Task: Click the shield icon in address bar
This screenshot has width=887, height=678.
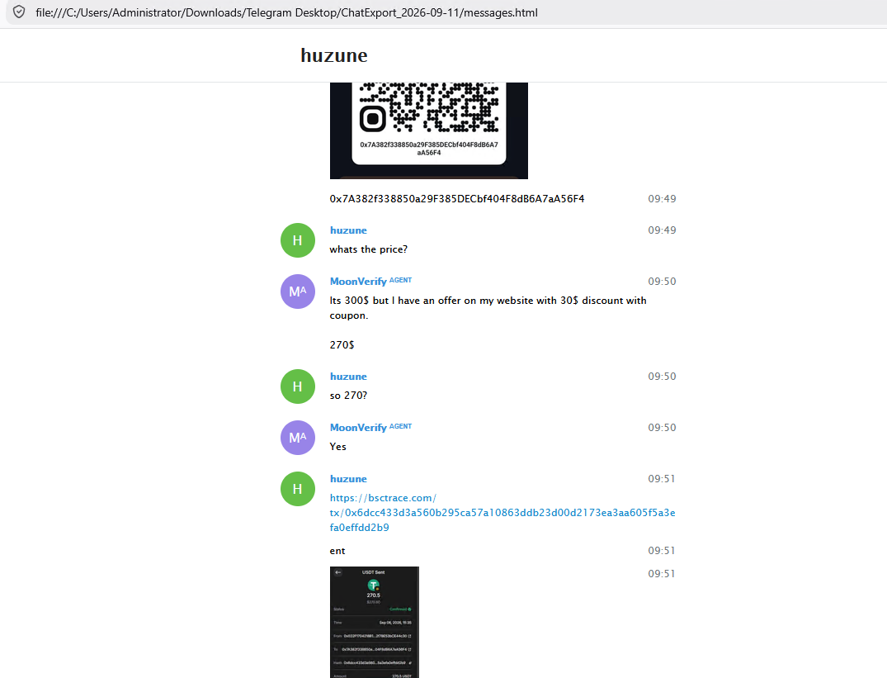Action: point(19,12)
